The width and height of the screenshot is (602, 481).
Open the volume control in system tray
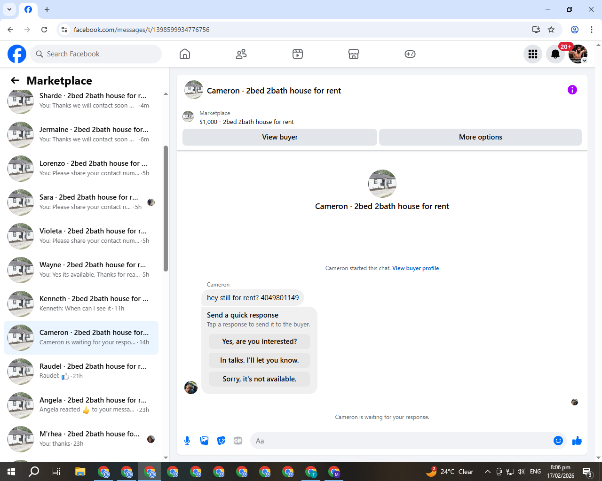(521, 472)
